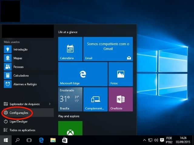The height and width of the screenshot is (145, 194).
Task: Click the Play and explore group header
Action: 69,116
